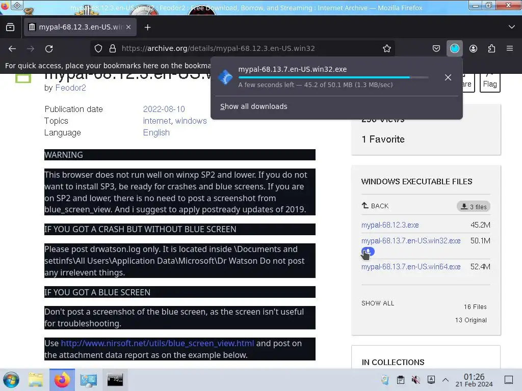Go BACK in file list

[x=375, y=206]
